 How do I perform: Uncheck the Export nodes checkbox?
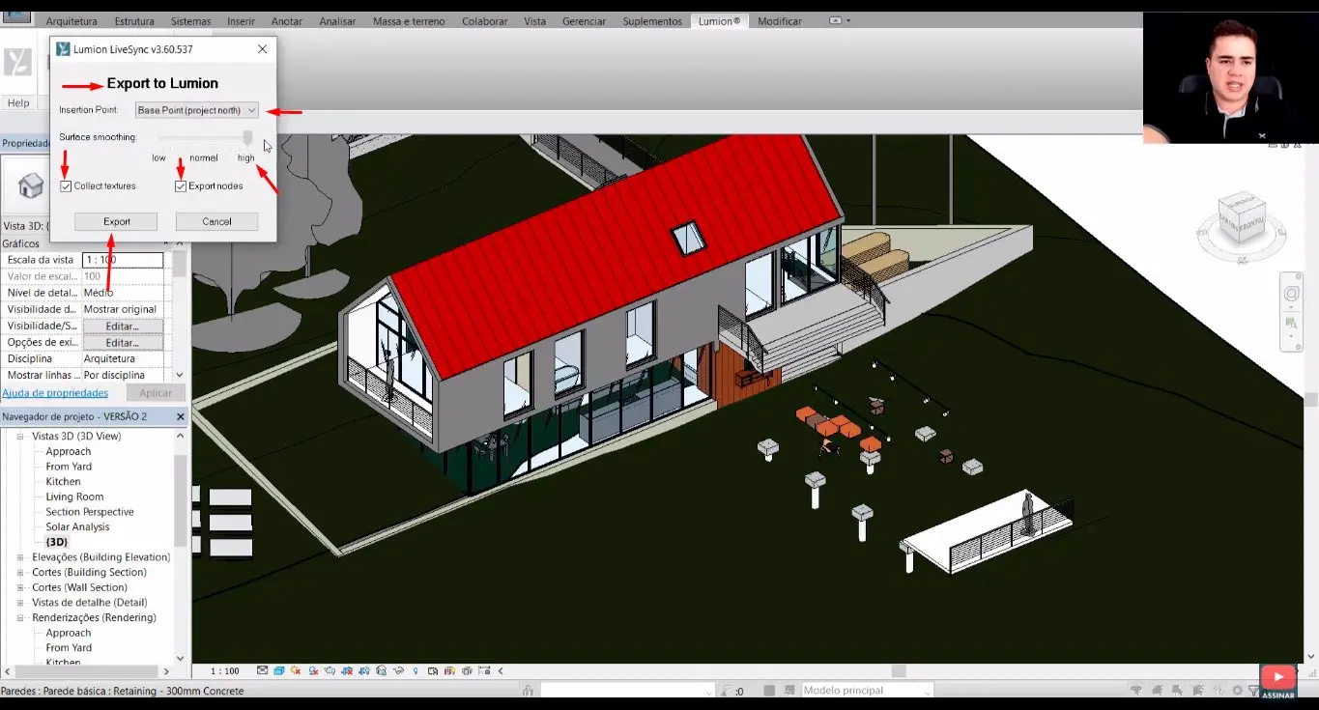pyautogui.click(x=181, y=186)
